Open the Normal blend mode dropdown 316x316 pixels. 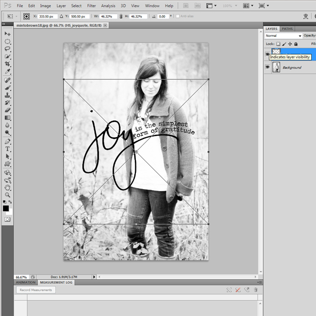point(283,36)
